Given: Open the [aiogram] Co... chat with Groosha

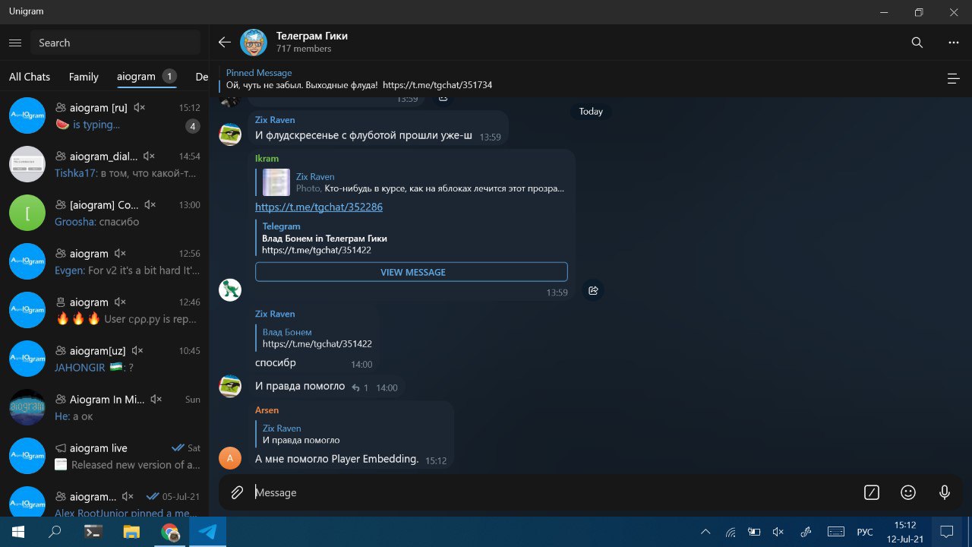Looking at the screenshot, I should pos(105,213).
